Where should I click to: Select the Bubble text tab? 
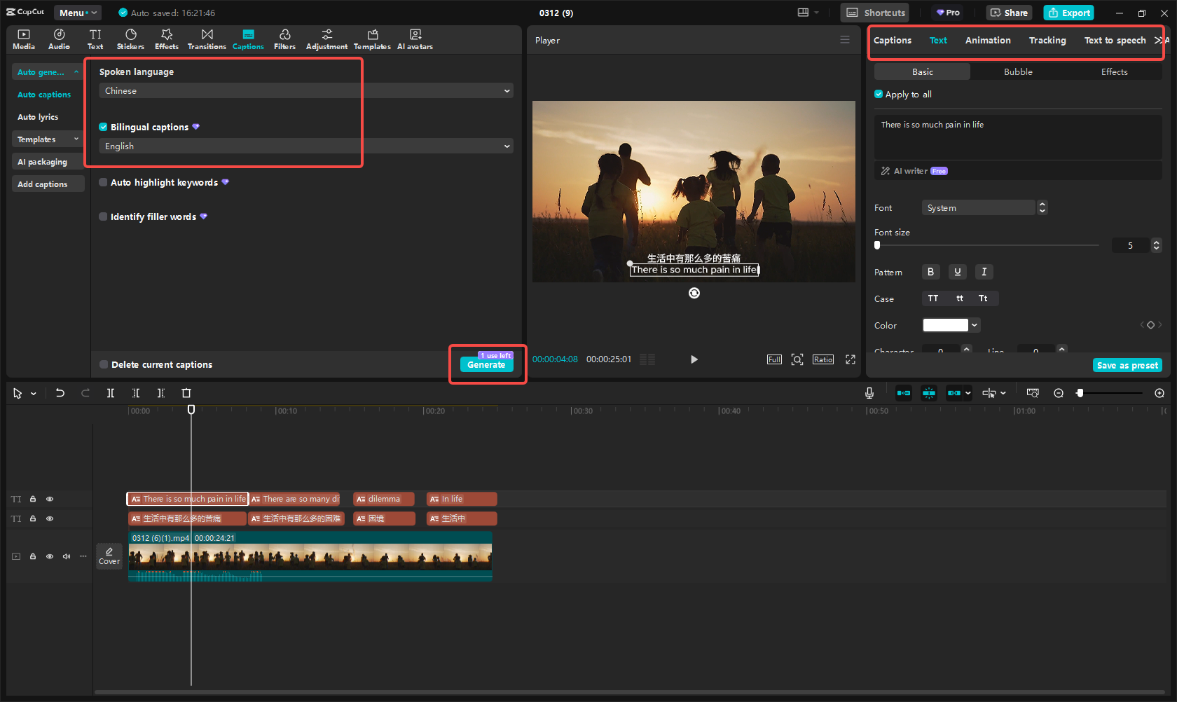[x=1018, y=72]
